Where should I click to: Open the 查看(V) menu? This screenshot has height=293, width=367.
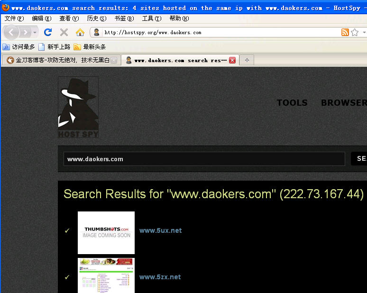pyautogui.click(x=69, y=18)
